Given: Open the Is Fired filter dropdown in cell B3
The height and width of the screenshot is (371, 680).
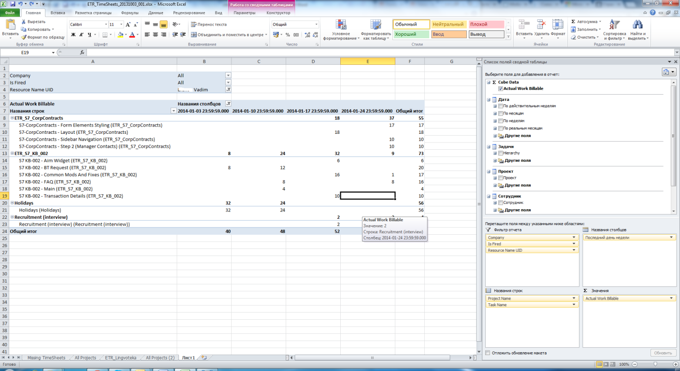Looking at the screenshot, I should [228, 83].
